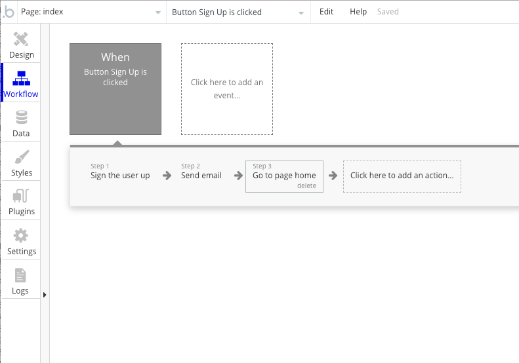
Task: Open the Logs tab document icon
Action: pos(20,275)
